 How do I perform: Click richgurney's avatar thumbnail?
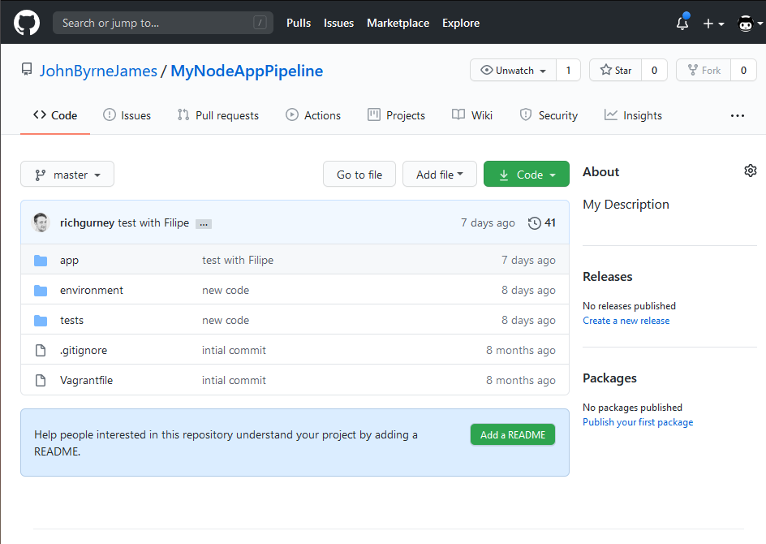(x=41, y=222)
